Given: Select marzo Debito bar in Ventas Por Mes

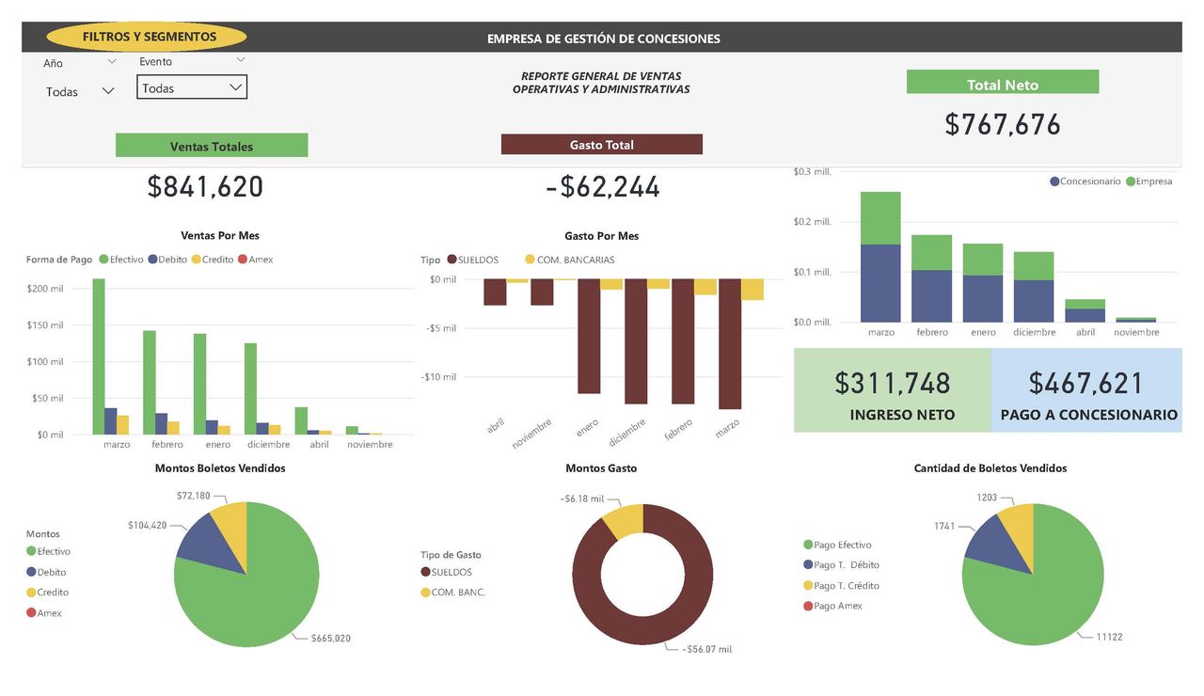Looking at the screenshot, I should click(111, 421).
